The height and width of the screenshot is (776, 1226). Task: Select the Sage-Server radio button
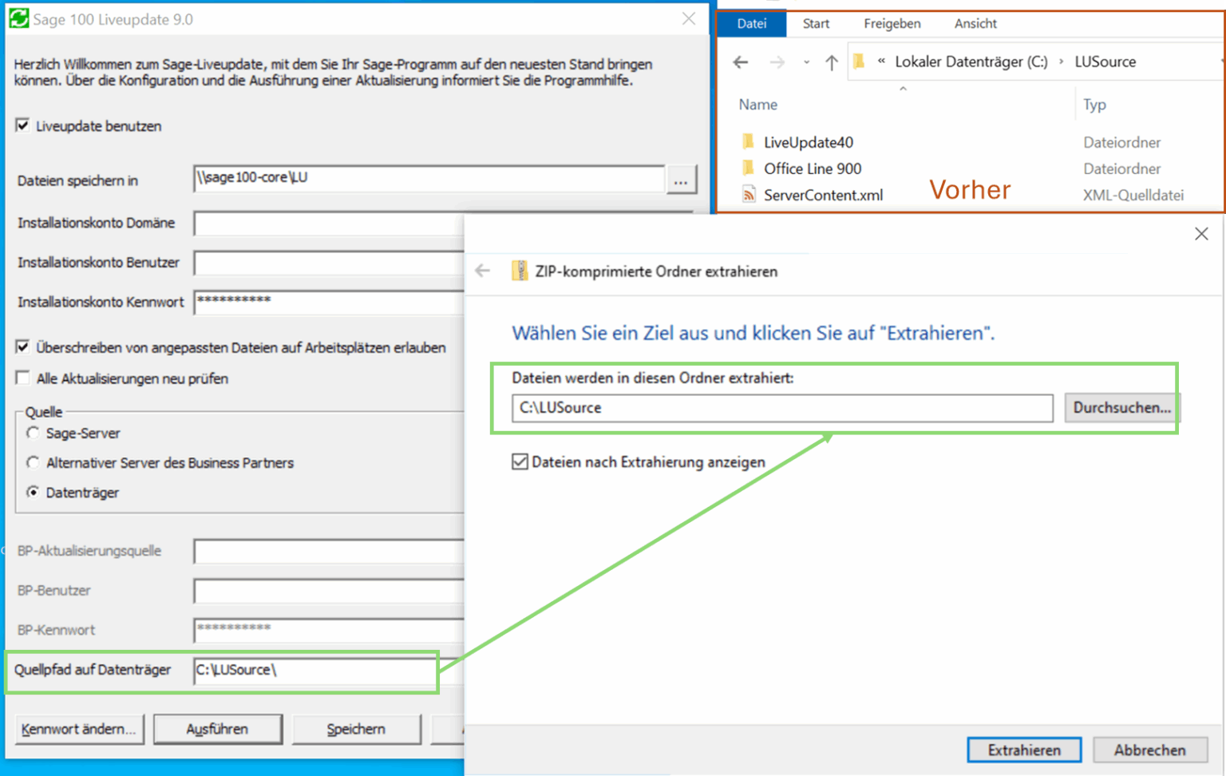[33, 432]
